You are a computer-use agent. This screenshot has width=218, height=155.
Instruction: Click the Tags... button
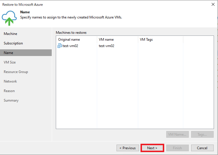coord(202,134)
